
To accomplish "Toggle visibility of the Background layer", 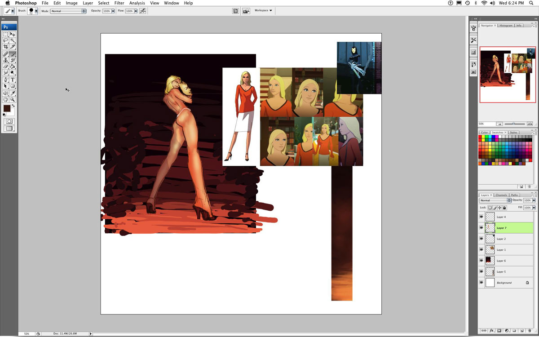I will (482, 283).
